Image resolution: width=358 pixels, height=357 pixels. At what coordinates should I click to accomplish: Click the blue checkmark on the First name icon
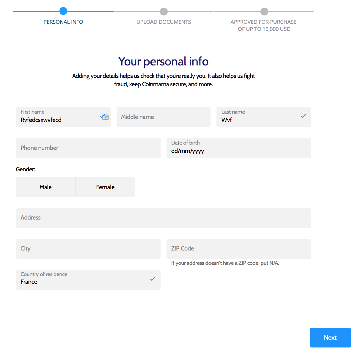(x=102, y=116)
